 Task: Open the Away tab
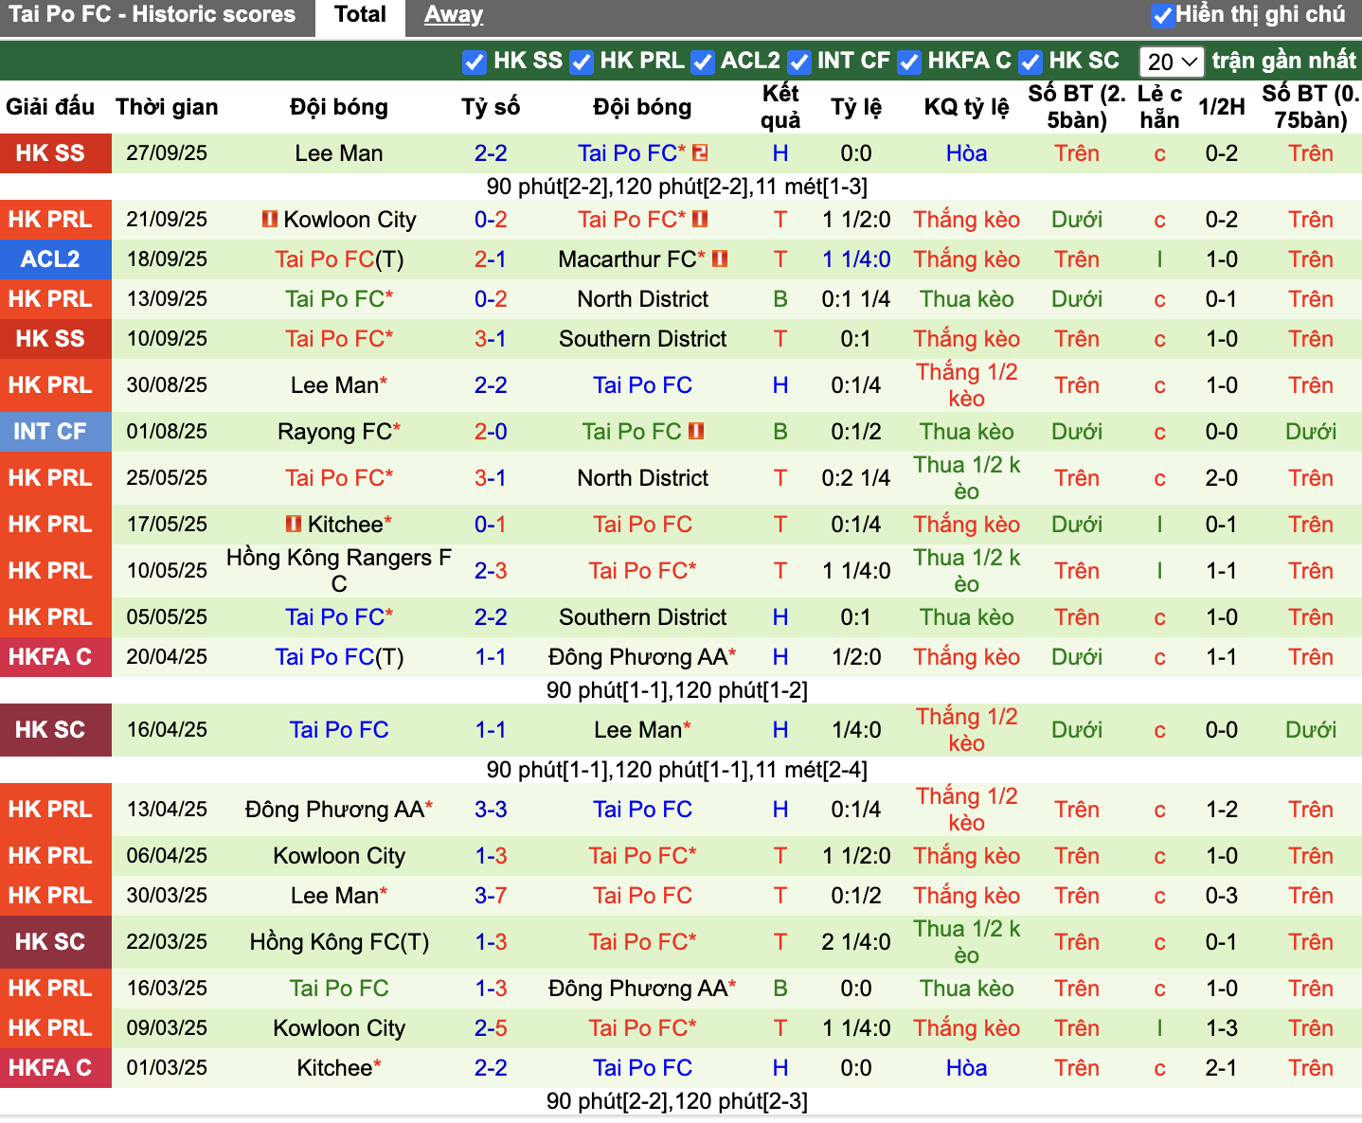pos(453,16)
